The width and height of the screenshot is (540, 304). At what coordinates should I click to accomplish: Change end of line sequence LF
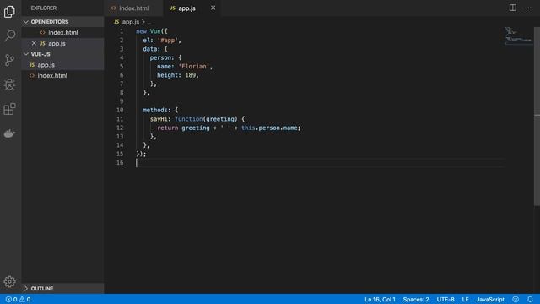tap(465, 299)
